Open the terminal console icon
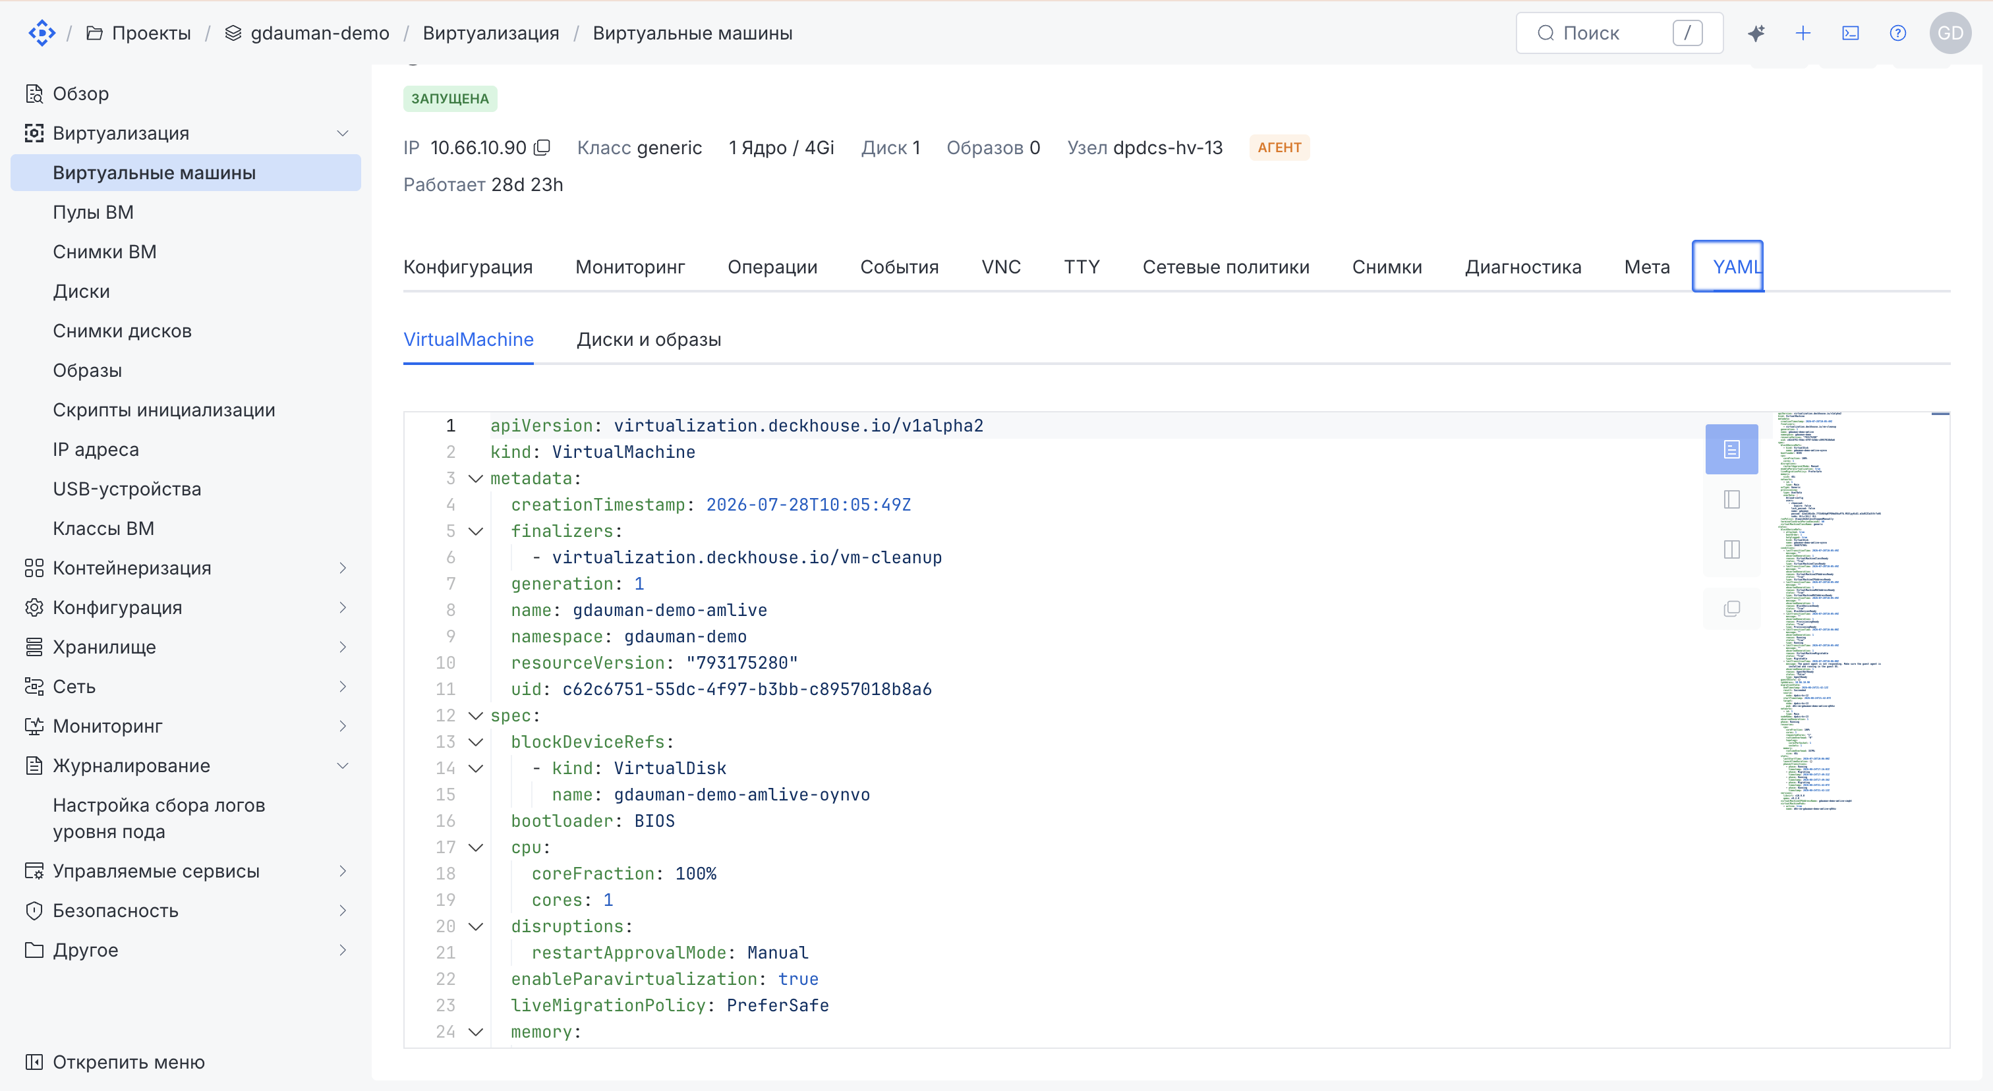The height and width of the screenshot is (1091, 1993). (x=1851, y=33)
